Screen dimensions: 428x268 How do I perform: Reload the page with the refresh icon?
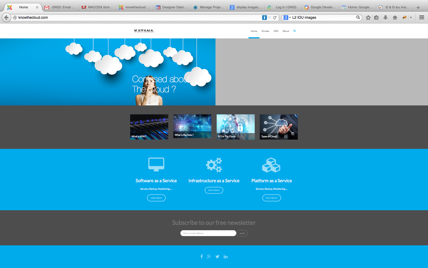(x=275, y=18)
